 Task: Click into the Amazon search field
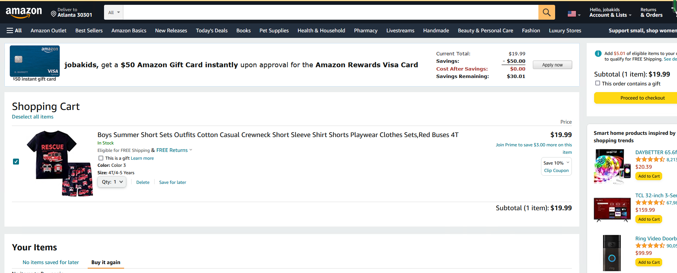pyautogui.click(x=330, y=12)
